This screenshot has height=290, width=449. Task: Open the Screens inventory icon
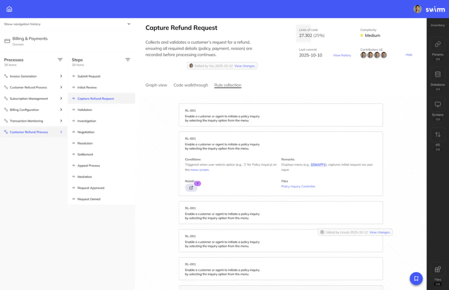[437, 105]
